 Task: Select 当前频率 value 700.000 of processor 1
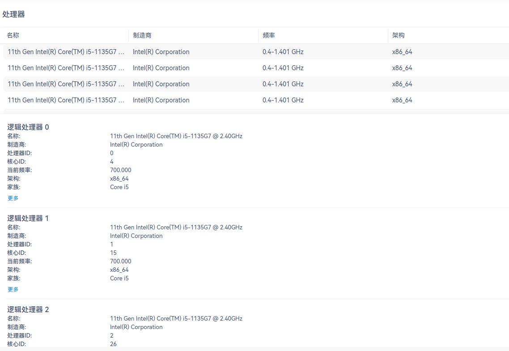tap(121, 261)
